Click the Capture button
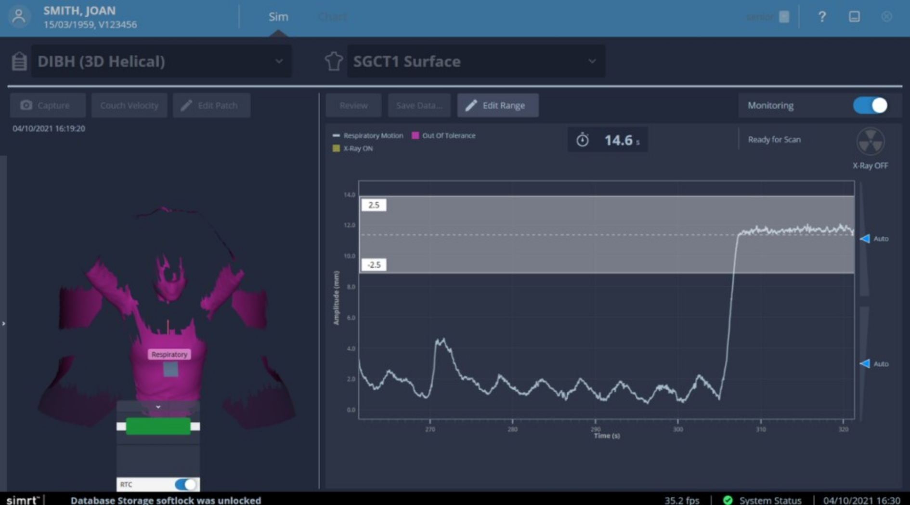Screen dimensions: 910x505 click(x=47, y=106)
